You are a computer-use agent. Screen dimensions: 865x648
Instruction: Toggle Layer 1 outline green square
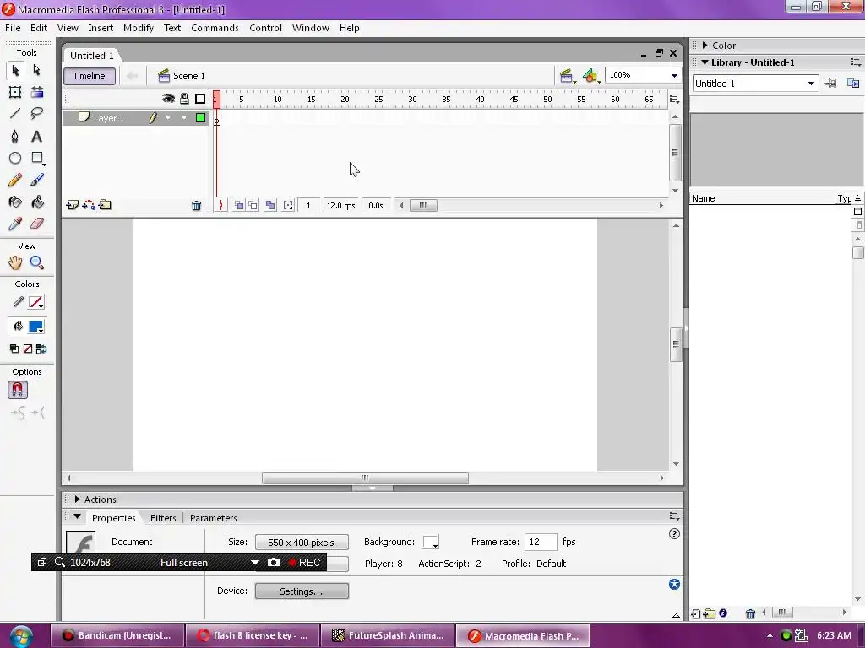click(201, 117)
